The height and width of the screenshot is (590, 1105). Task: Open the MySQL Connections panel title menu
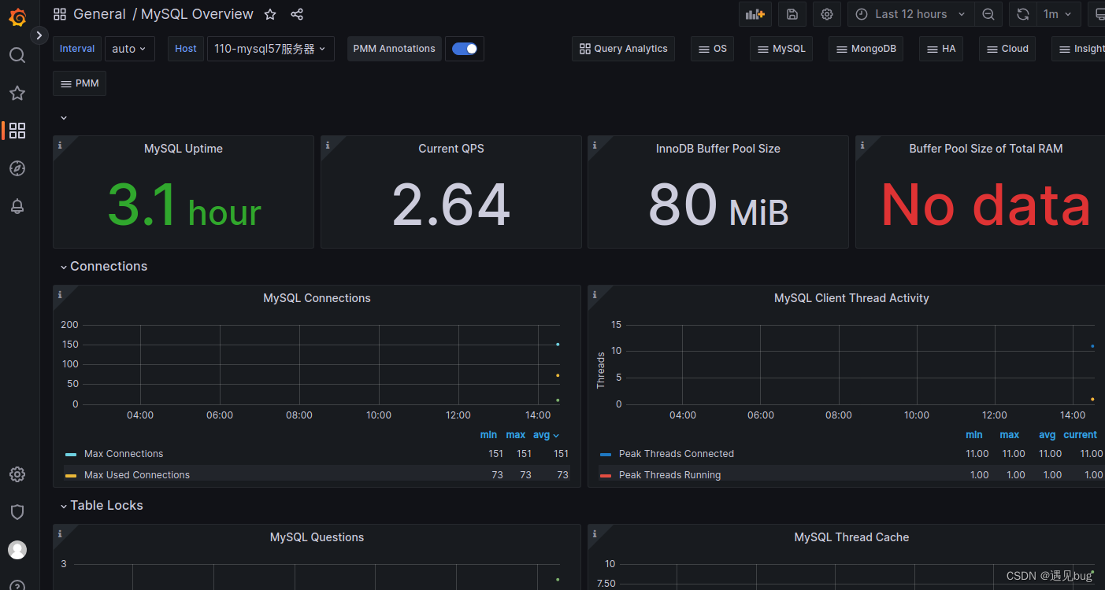point(317,298)
